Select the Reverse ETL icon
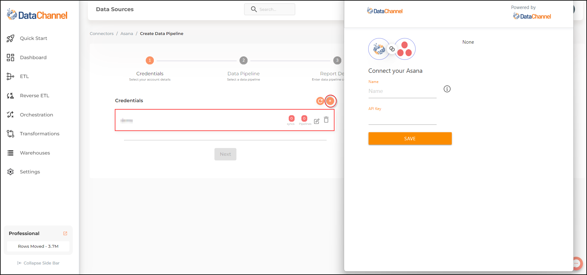The width and height of the screenshot is (587, 275). point(11,96)
